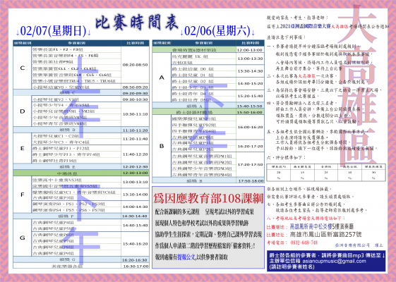Screen dimensions: 396x282
Task: Click time cell 12:30-13:00
Action: [135, 173]
